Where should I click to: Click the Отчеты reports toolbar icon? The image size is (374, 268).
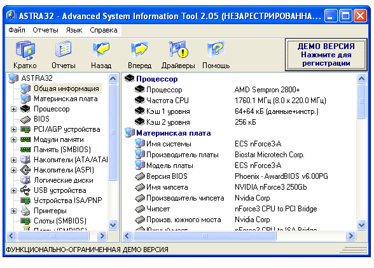tap(63, 50)
